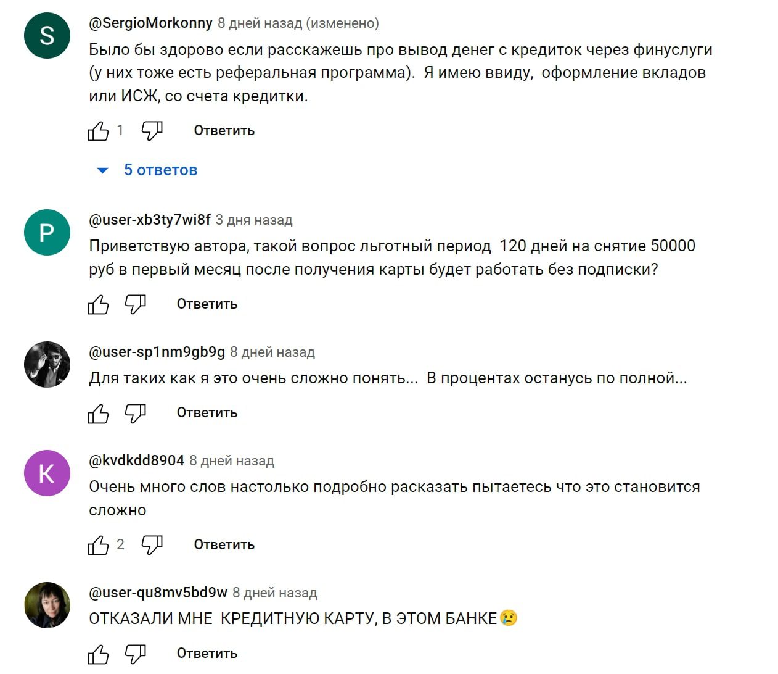The height and width of the screenshot is (674, 778).
Task: Dislike the @kvdkdd8904 comment
Action: click(x=152, y=545)
